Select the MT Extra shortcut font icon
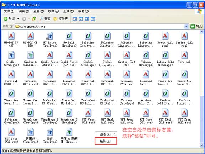Screen dimensions: 205x154 pyautogui.click(x=50, y=36)
